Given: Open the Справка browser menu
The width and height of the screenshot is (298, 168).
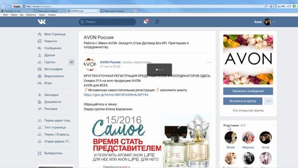Looking at the screenshot, I should [52, 14].
